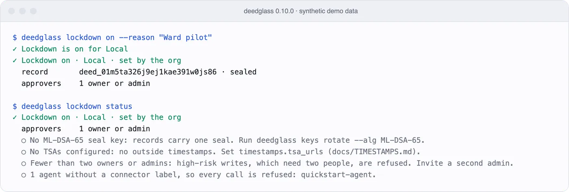This screenshot has height=192, width=569.
Task: Click the word 'sealed' in the record line
Action: click(243, 72)
